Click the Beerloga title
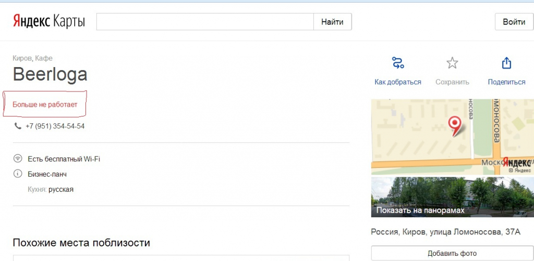The width and height of the screenshot is (534, 261). [50, 74]
